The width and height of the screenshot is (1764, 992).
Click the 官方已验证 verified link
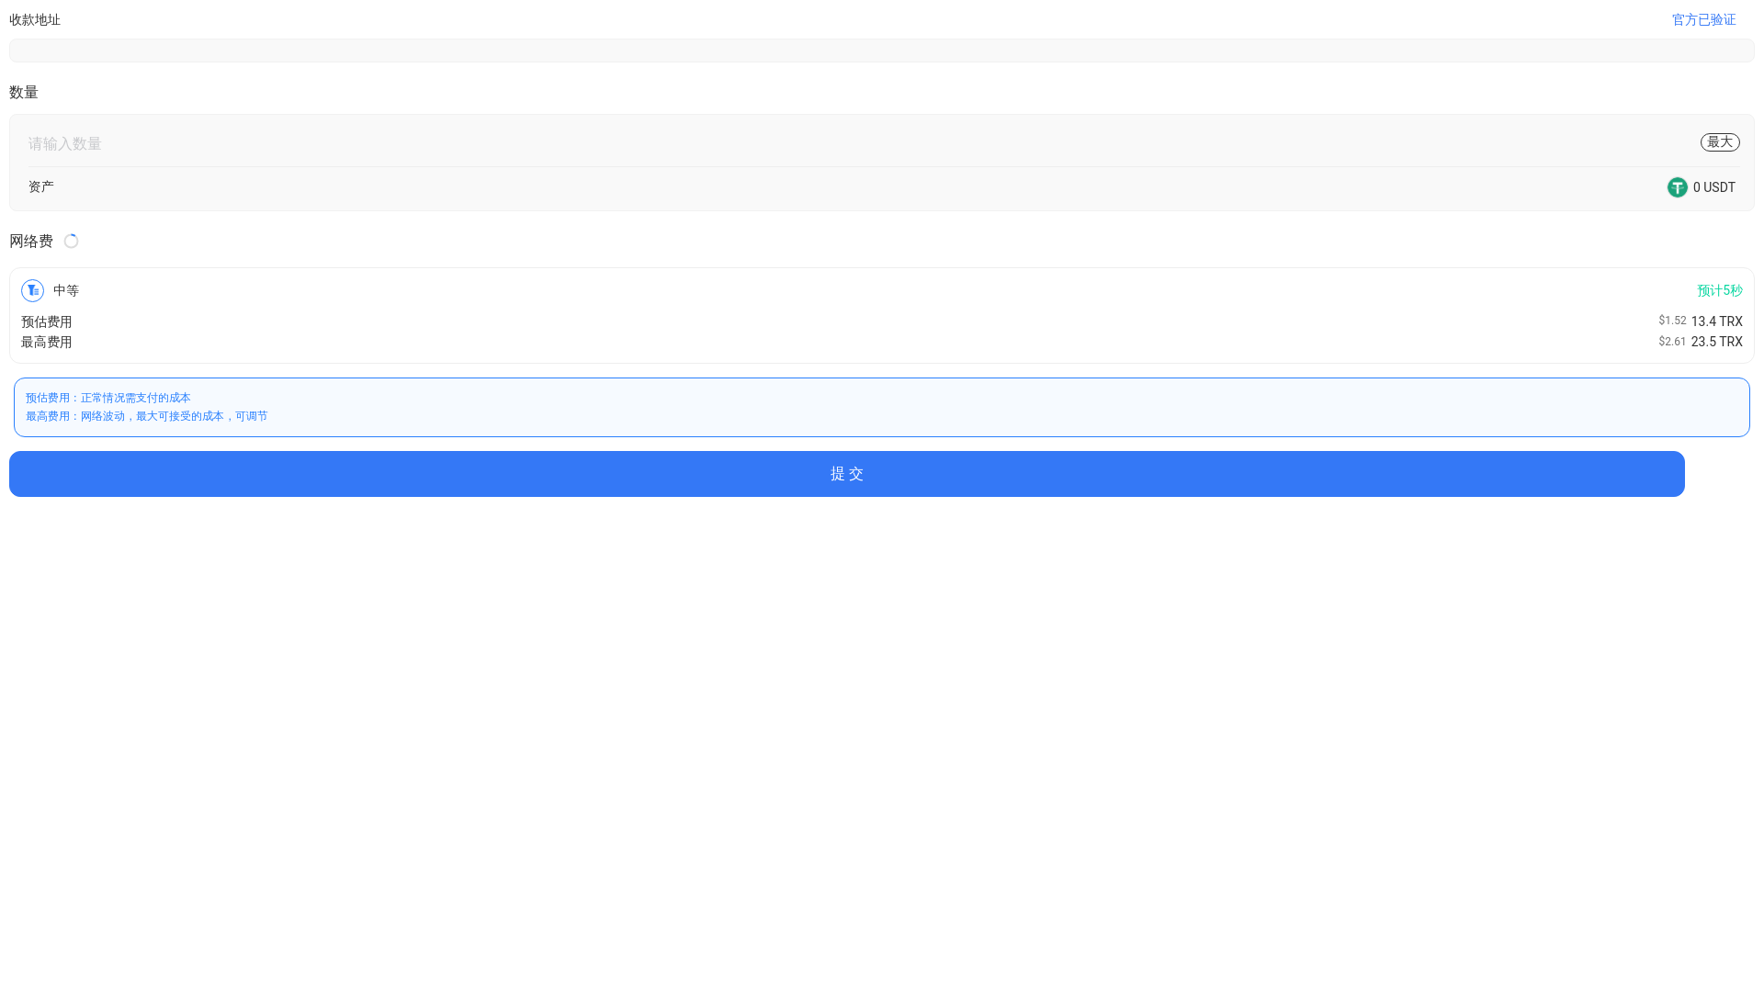pos(1703,20)
